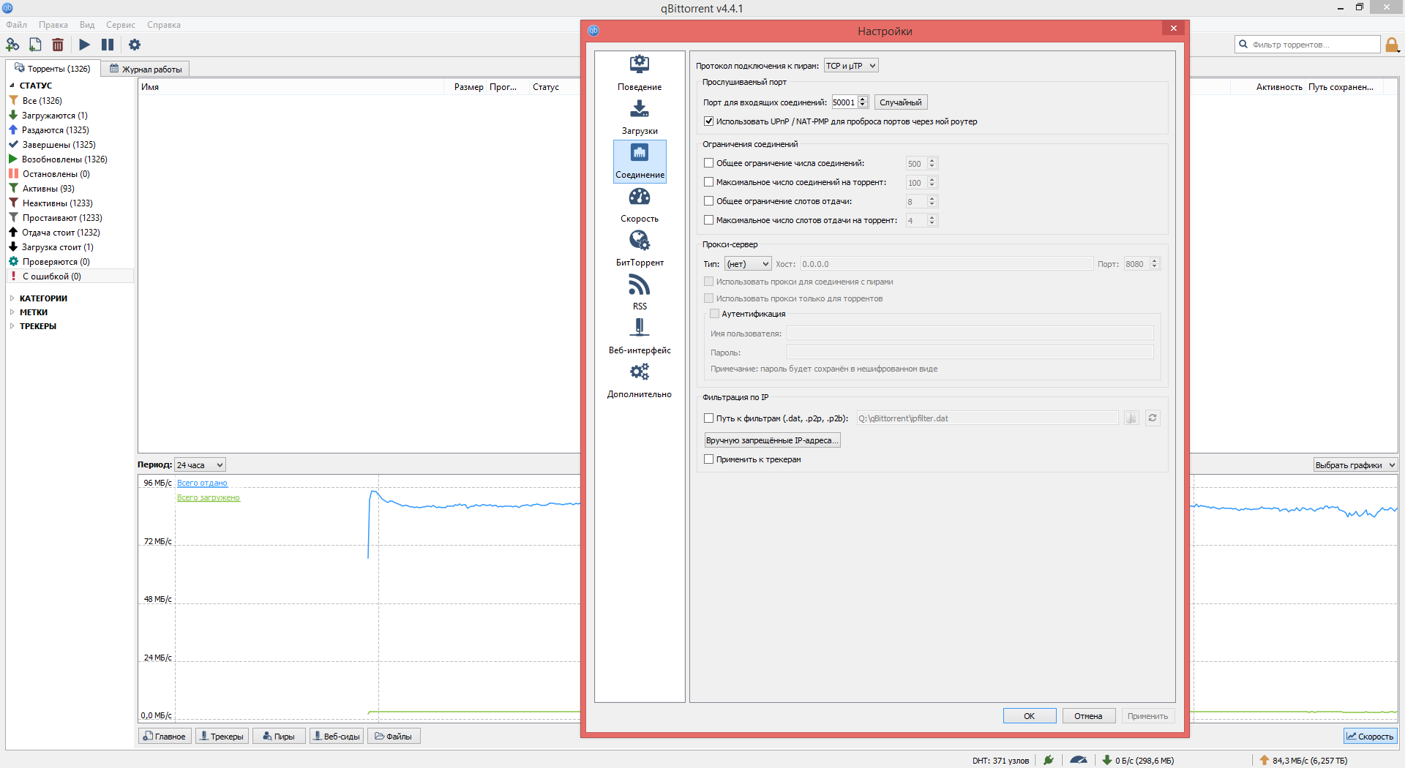Click the incoming connections port input field
This screenshot has height=768, width=1405.
[844, 102]
